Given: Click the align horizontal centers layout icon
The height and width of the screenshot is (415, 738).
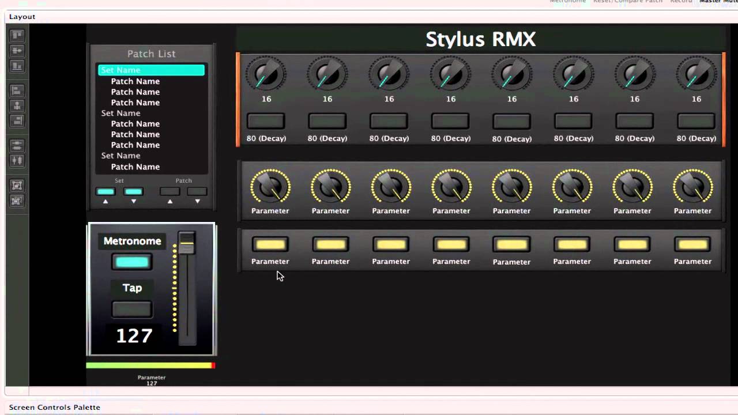Looking at the screenshot, I should pos(17,105).
